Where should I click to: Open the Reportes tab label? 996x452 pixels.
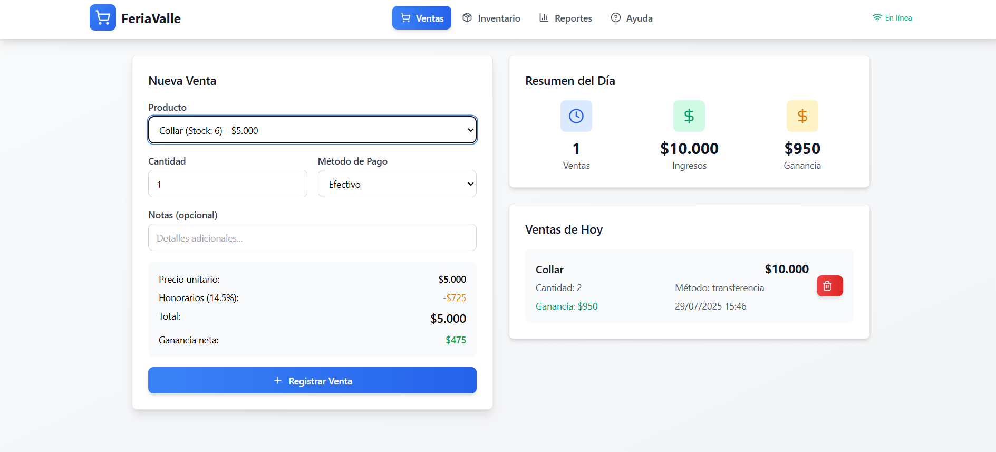pos(573,18)
